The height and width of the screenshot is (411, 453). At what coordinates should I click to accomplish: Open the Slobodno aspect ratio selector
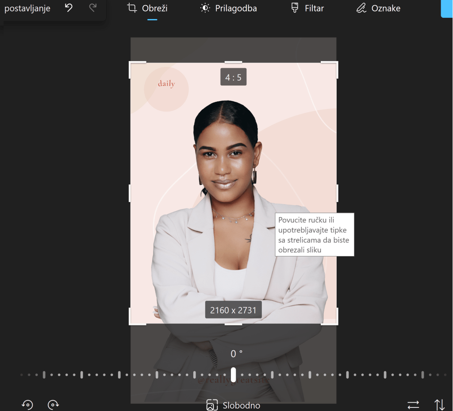233,405
